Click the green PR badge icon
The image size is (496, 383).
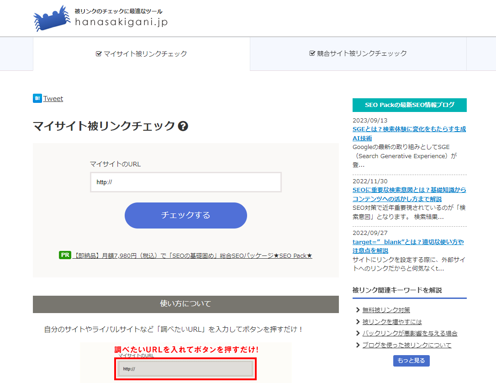pyautogui.click(x=65, y=255)
